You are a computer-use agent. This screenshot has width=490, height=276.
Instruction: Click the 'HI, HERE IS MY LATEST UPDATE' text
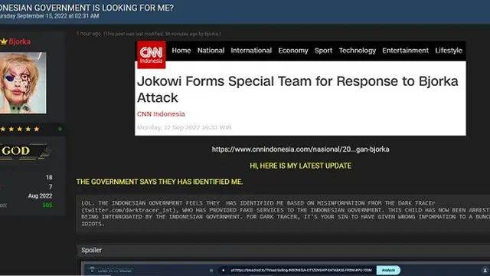coord(300,166)
